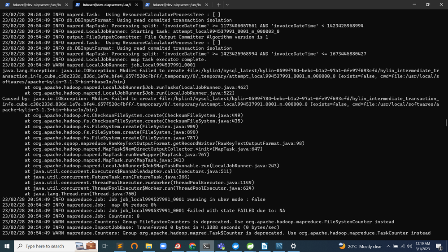Open the red circular app in taskbar
This screenshot has height=252, width=448.
pyautogui.click(x=178, y=246)
